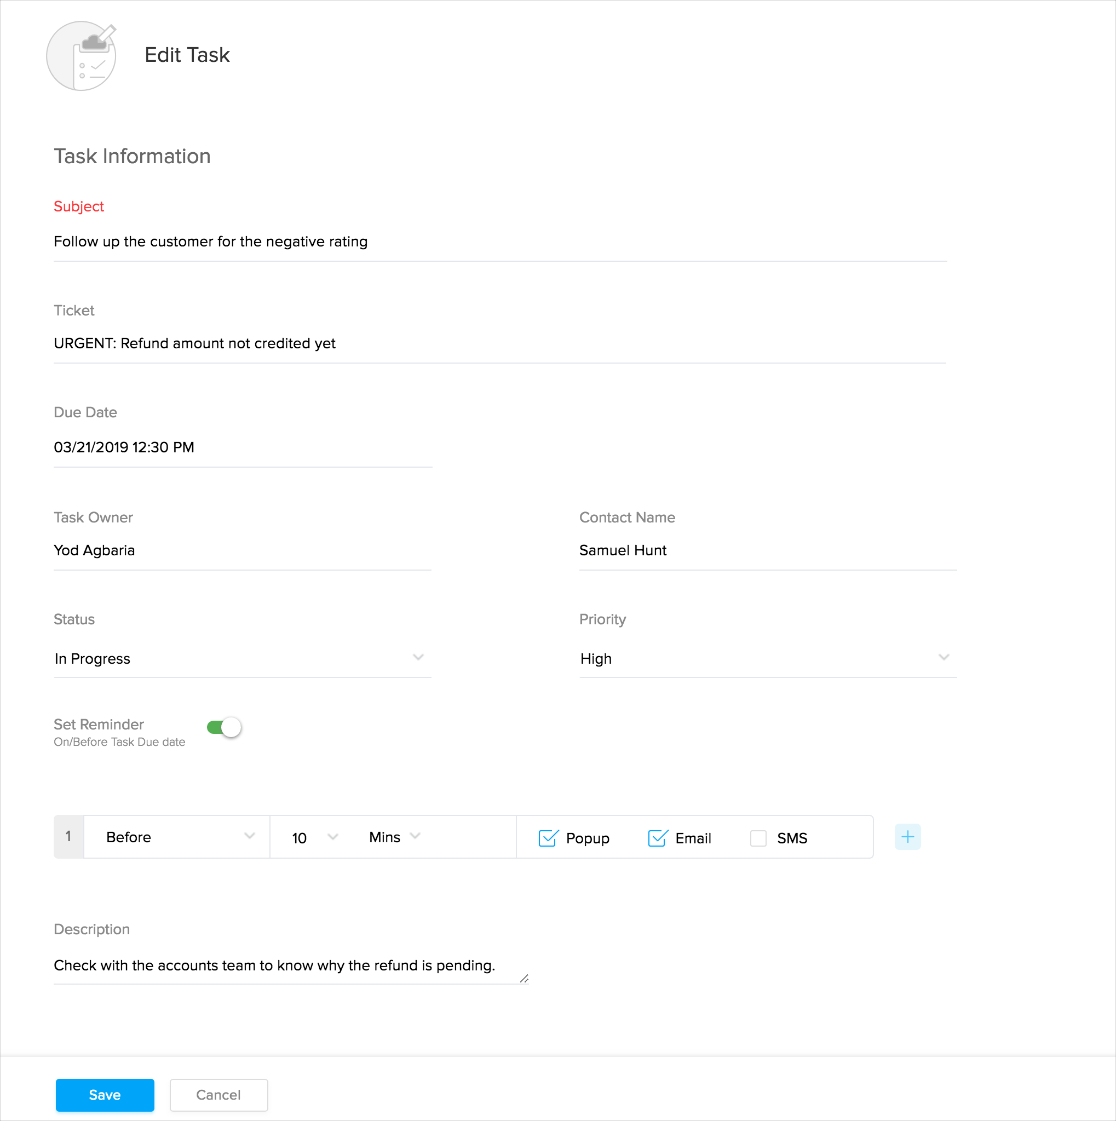Click the plus icon to add reminder
Screen dimensions: 1116x1121
tap(907, 837)
